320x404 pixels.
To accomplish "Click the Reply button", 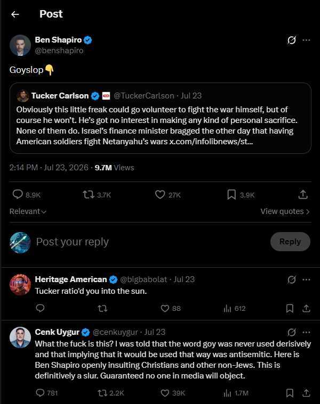I will pyautogui.click(x=290, y=242).
